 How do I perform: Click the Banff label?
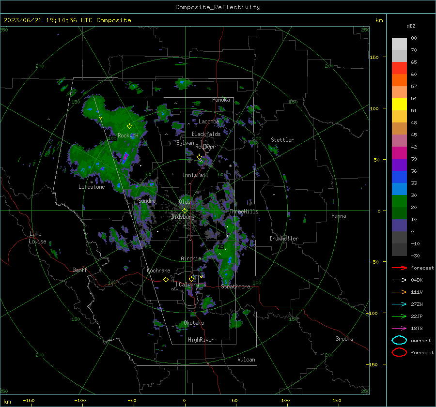point(80,270)
